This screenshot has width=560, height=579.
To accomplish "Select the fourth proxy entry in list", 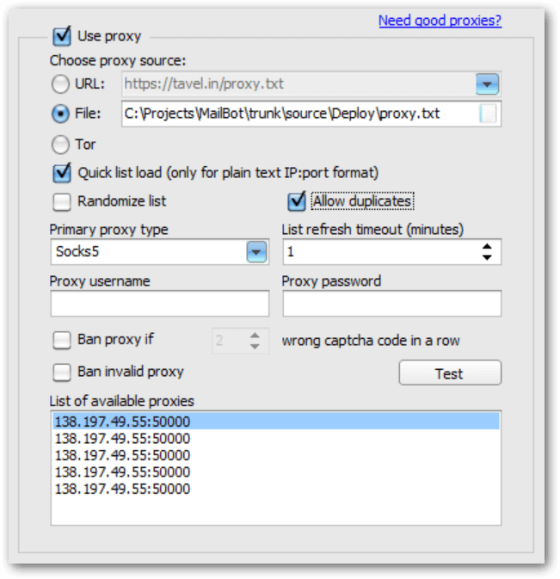I will 276,472.
